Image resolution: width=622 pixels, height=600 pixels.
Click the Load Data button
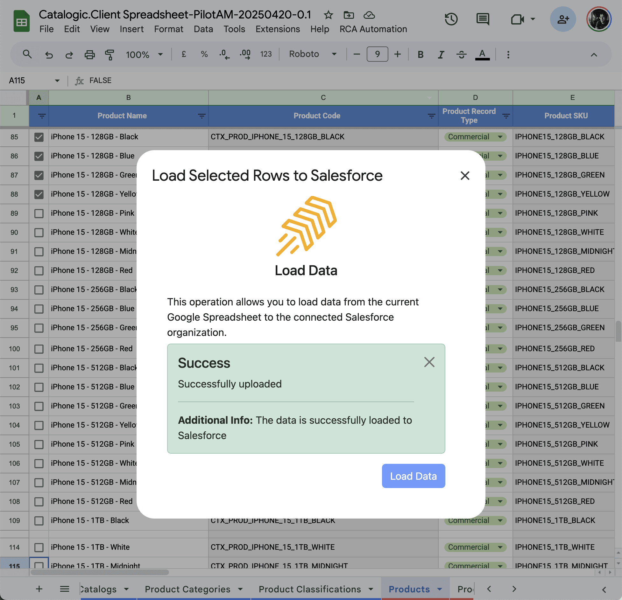click(413, 476)
